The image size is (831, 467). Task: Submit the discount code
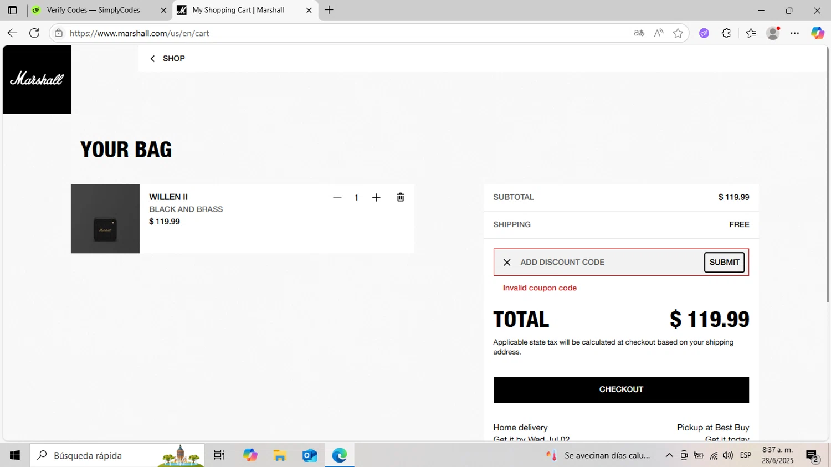pyautogui.click(x=724, y=262)
